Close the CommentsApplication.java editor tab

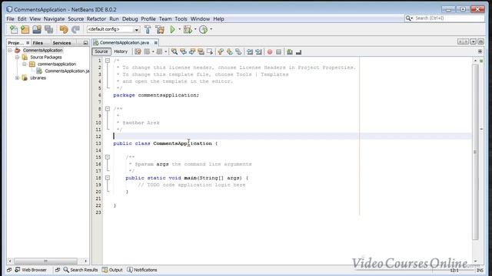(156, 43)
